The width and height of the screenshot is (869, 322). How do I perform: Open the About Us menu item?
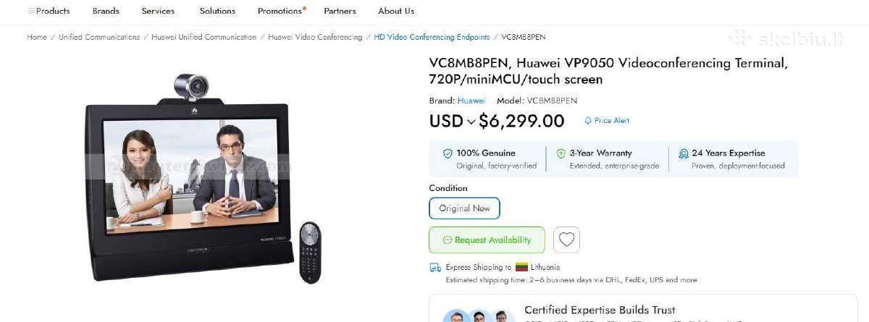(x=396, y=11)
